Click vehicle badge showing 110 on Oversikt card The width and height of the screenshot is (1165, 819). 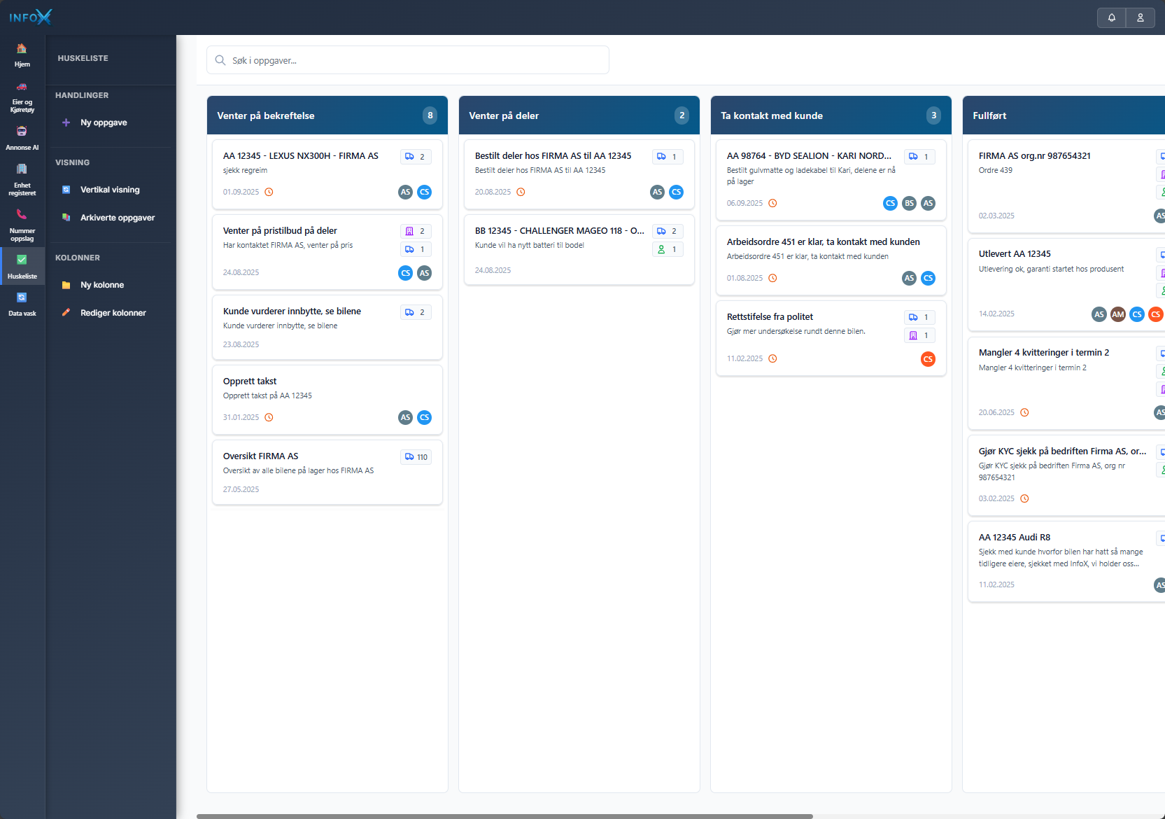coord(416,457)
